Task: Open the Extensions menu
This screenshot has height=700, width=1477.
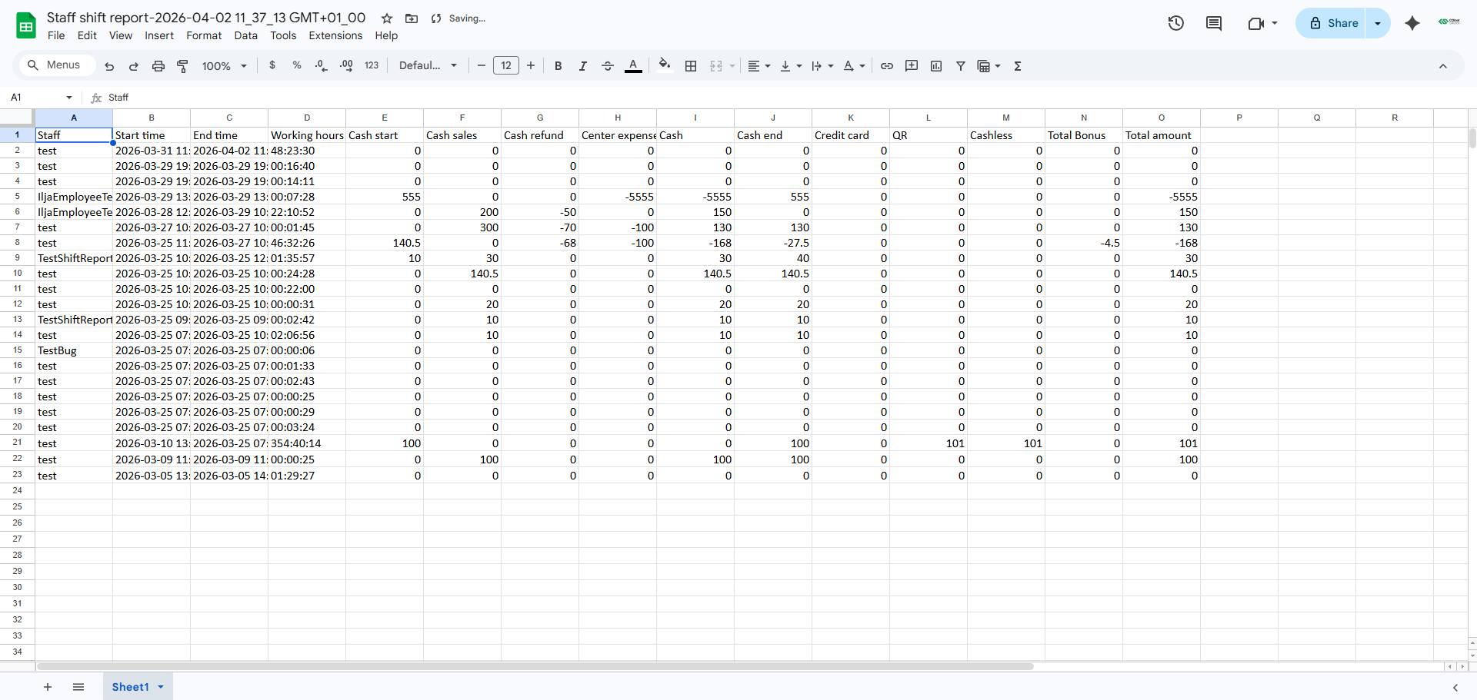Action: (x=335, y=35)
